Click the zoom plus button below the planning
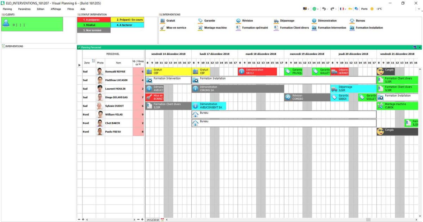The image size is (423, 222). [83, 219]
